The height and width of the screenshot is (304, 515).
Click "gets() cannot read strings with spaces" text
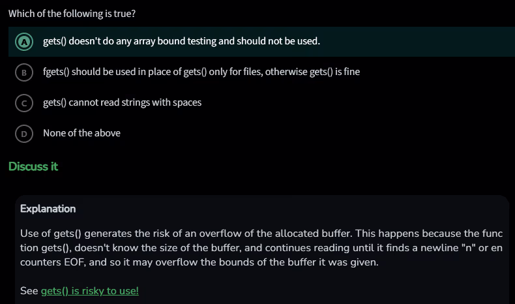pyautogui.click(x=122, y=102)
